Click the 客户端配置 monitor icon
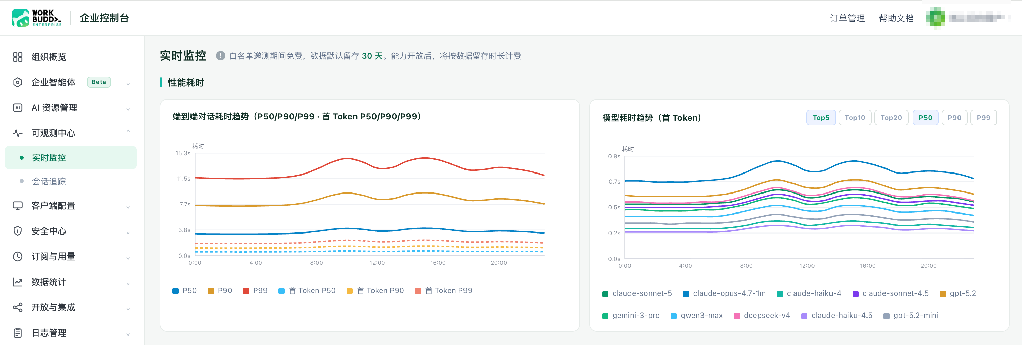 point(17,206)
